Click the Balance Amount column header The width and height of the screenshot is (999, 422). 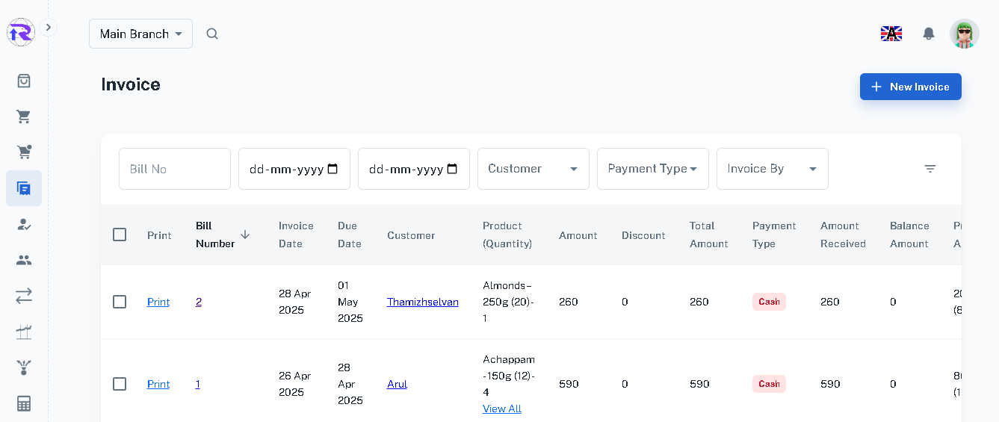point(909,235)
